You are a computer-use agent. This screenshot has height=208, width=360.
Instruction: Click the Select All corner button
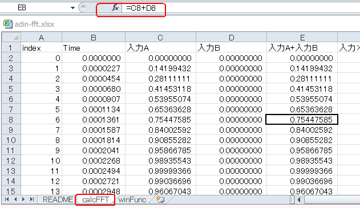(11, 37)
